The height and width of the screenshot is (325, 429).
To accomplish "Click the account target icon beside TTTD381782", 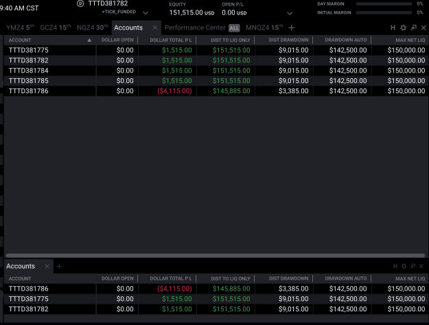I will pos(80,3).
